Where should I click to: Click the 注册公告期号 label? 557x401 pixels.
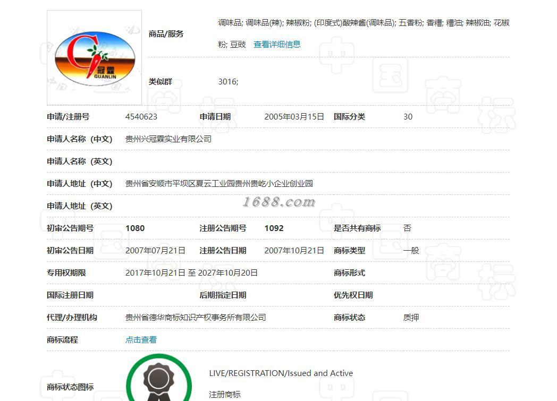click(223, 228)
